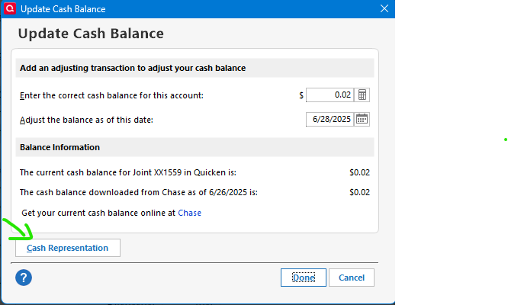Click the blue help question mark icon
This screenshot has width=508, height=305.
pos(24,278)
